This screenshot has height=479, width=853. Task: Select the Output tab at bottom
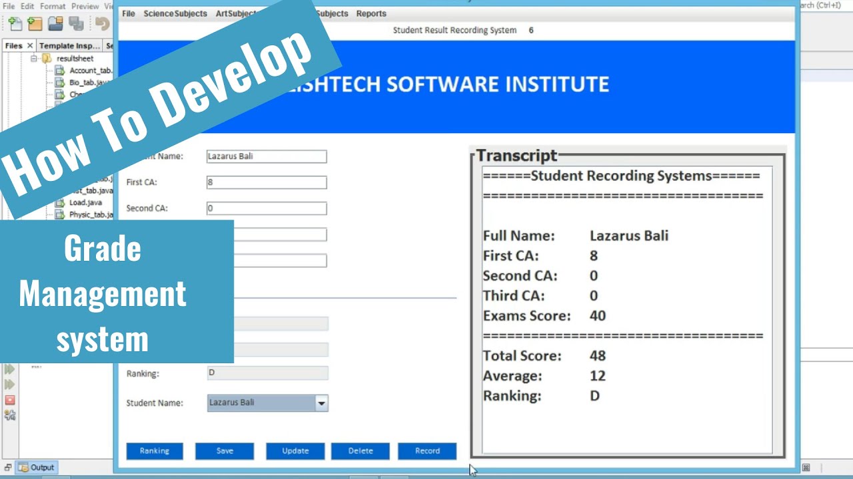pos(37,468)
